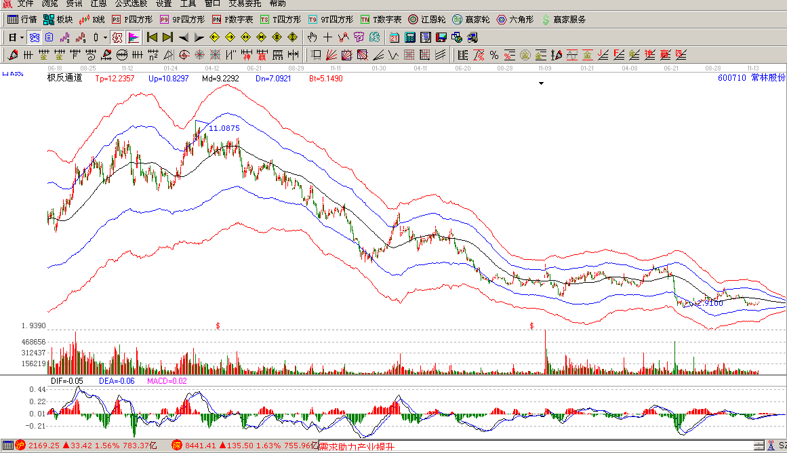Screen dimensions: 787x453
Task: Expand the 日 period dropdown arrow
Action: 22,37
